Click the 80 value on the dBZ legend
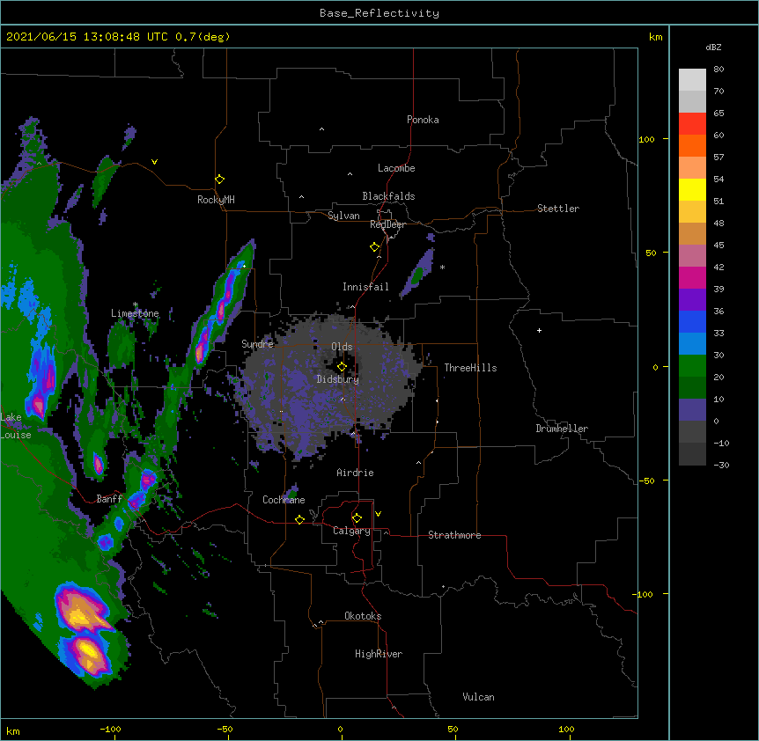This screenshot has width=759, height=741. tap(718, 70)
